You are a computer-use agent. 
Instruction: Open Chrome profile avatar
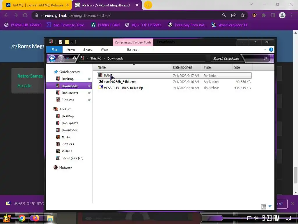(282, 15)
